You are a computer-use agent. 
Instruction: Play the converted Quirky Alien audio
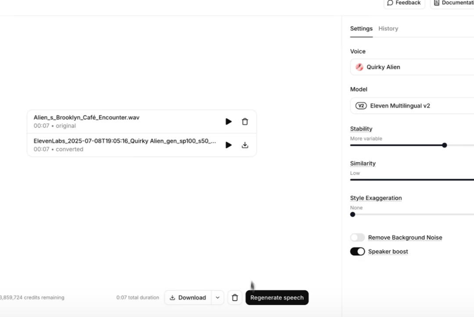point(228,145)
